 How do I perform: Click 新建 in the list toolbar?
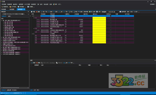33,12
